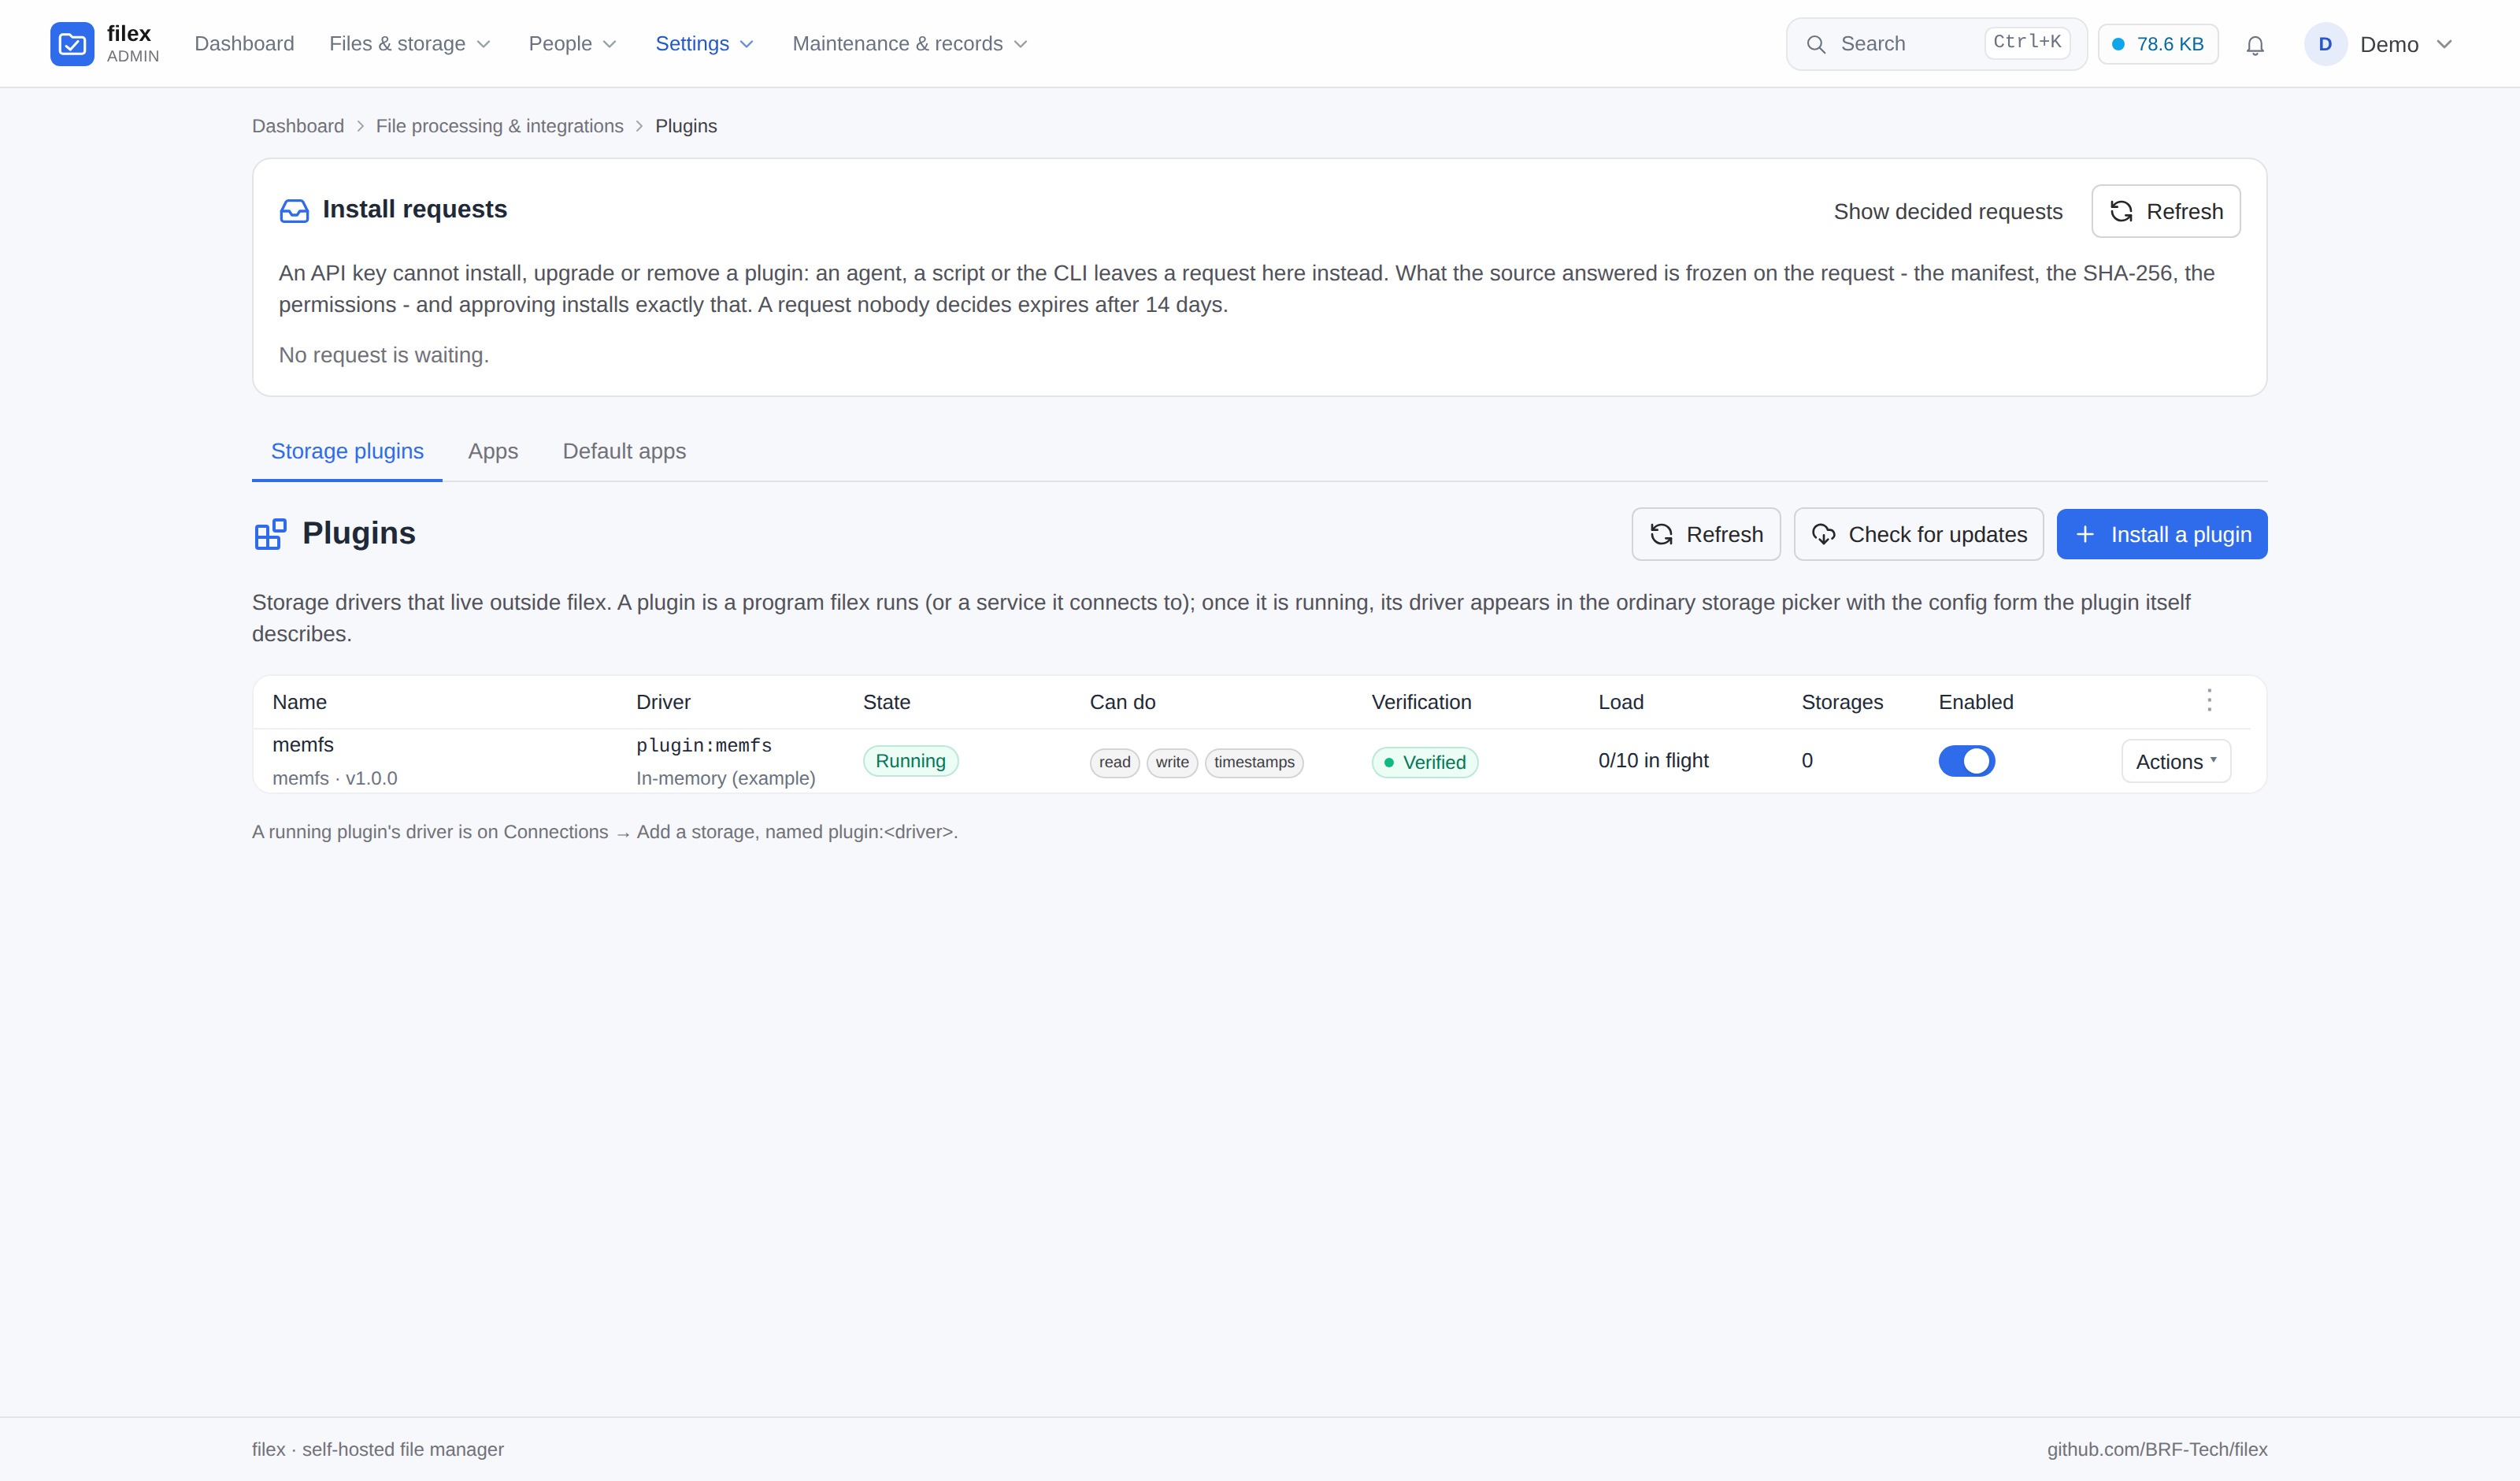The image size is (2520, 1481).
Task: Switch to the Default apps tab
Action: [624, 451]
